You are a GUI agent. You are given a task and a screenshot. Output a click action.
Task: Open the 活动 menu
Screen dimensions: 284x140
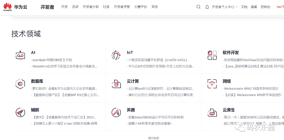75,7
